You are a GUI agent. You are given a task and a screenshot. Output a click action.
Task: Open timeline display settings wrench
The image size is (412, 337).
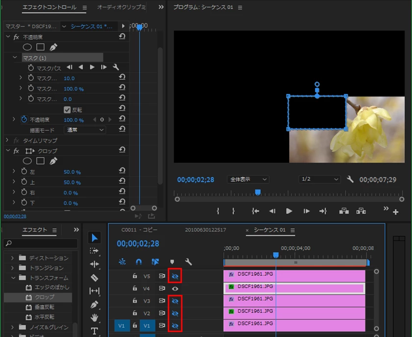coord(188,262)
